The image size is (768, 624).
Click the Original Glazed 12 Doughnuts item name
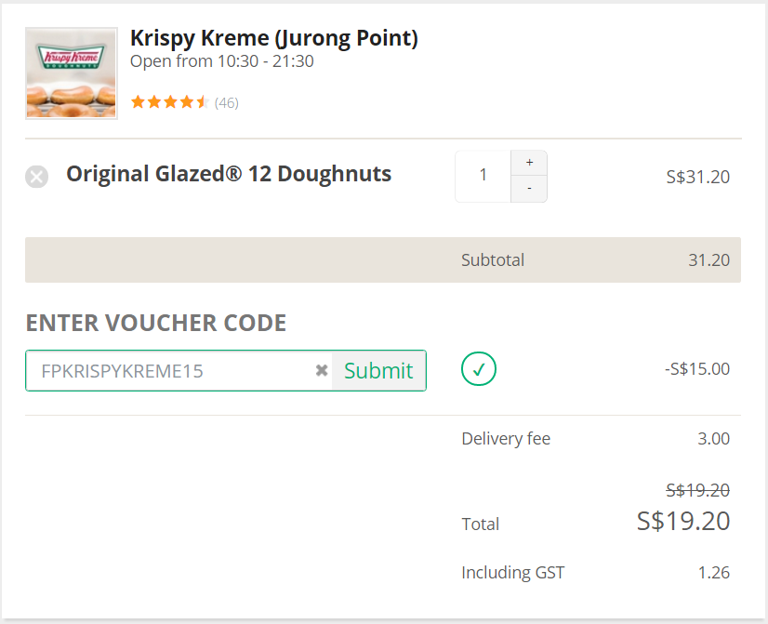pos(229,174)
